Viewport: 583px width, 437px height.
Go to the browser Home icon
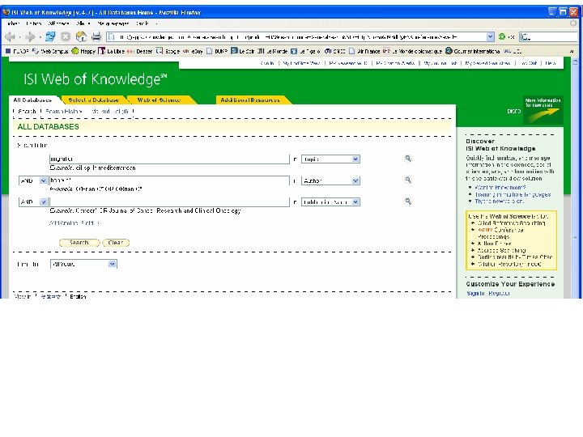click(81, 36)
